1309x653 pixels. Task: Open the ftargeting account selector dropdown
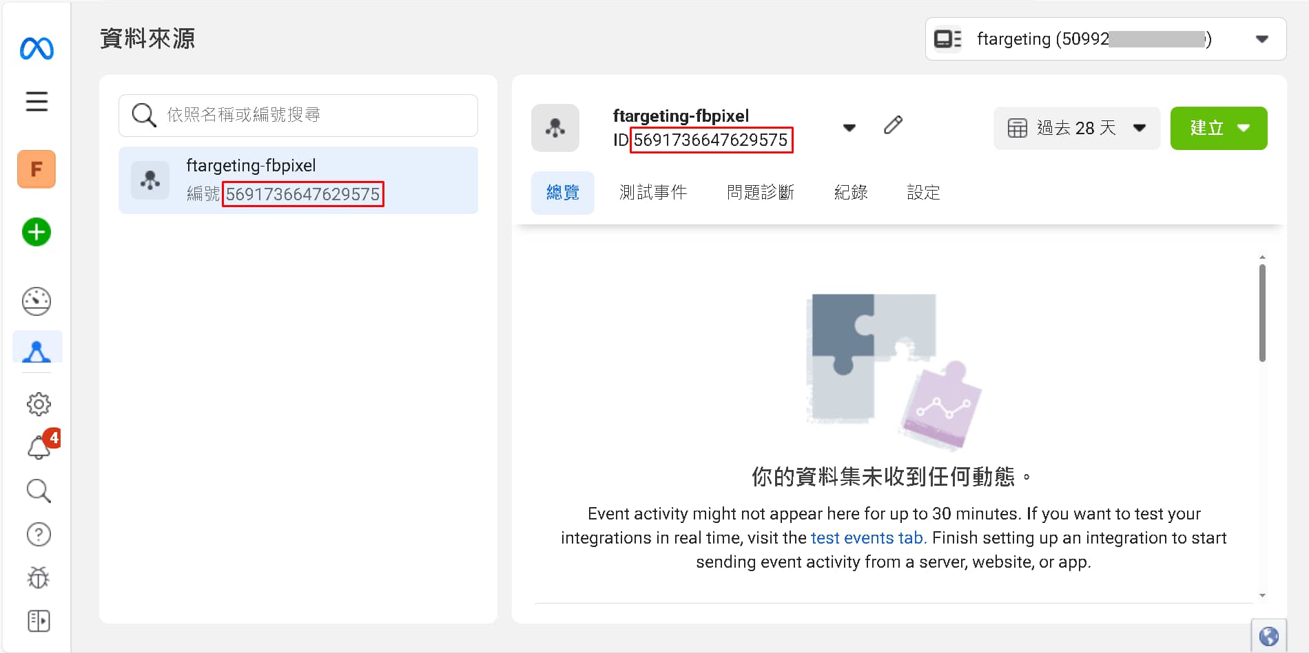[1106, 39]
